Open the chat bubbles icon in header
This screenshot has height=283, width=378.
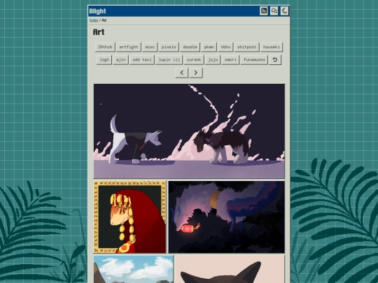point(274,11)
